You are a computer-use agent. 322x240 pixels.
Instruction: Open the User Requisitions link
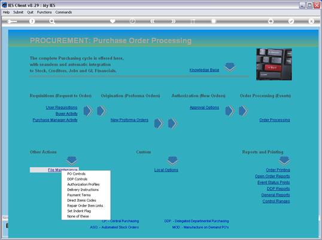62,107
